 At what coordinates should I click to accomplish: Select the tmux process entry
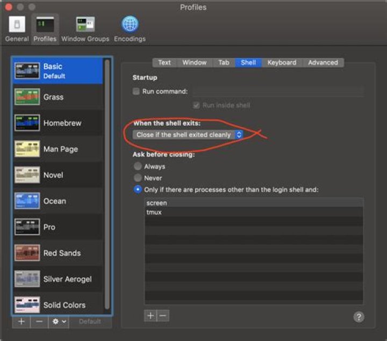pyautogui.click(x=254, y=212)
